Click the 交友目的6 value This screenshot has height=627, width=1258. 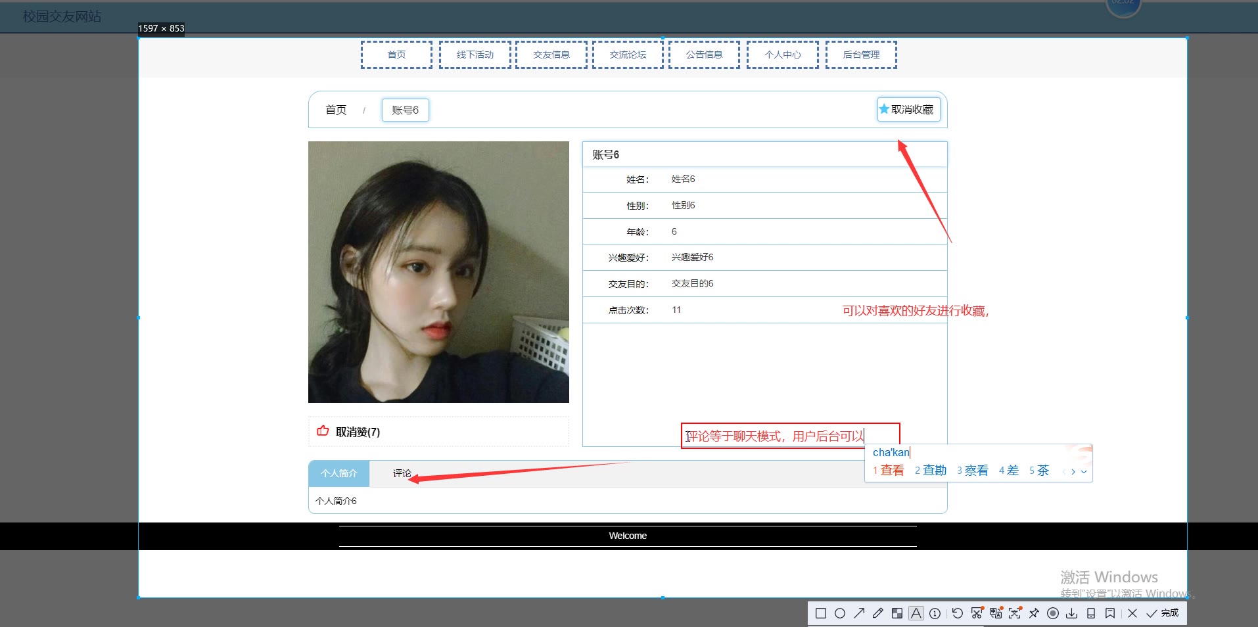click(x=692, y=283)
